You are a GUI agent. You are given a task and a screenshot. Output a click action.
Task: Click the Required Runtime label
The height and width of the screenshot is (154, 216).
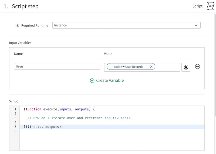(35, 25)
